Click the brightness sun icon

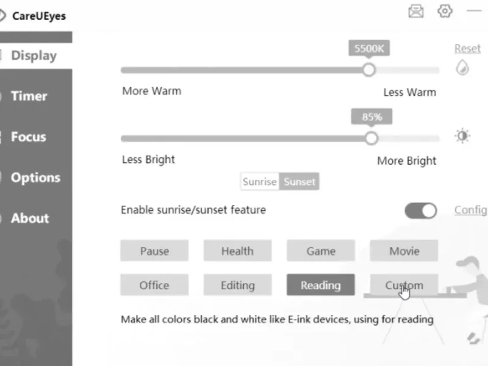click(462, 135)
